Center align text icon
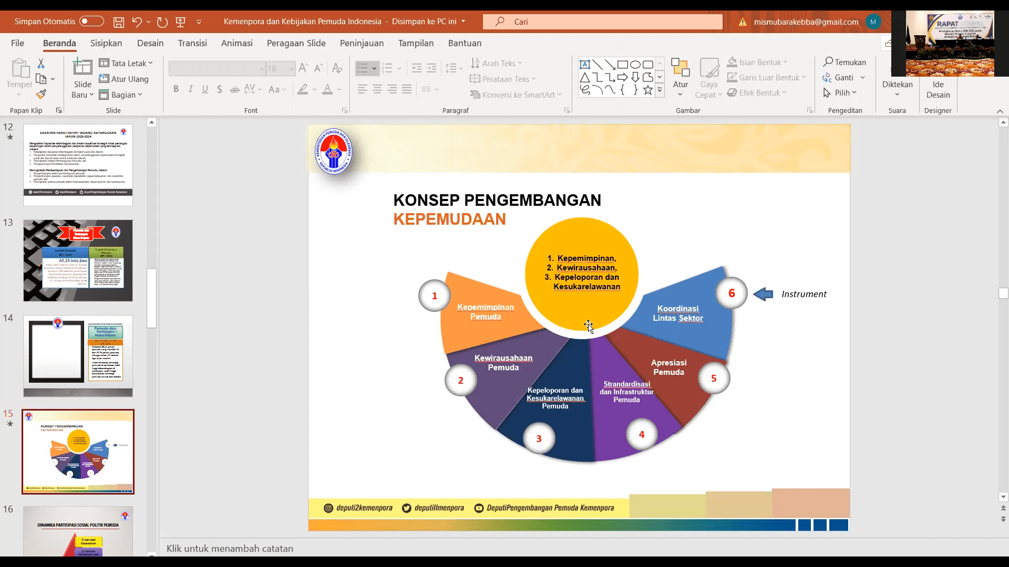The height and width of the screenshot is (567, 1009). click(377, 89)
